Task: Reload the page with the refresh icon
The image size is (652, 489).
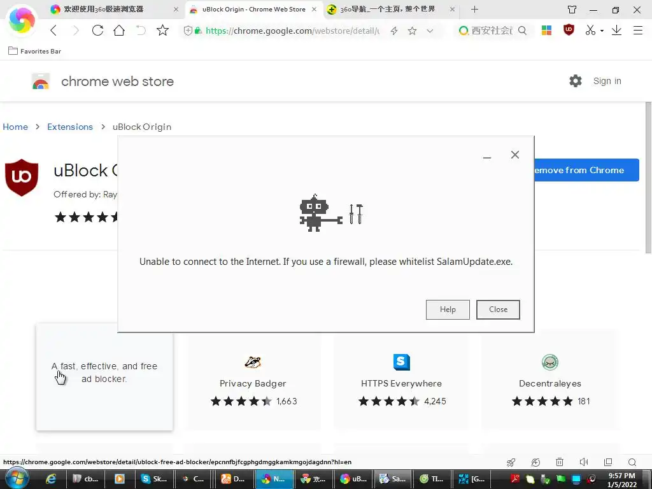Action: pos(97,31)
